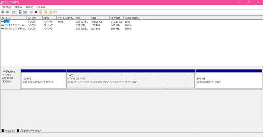
Task: Click the folder with magnifier icon
Action: pos(50,12)
